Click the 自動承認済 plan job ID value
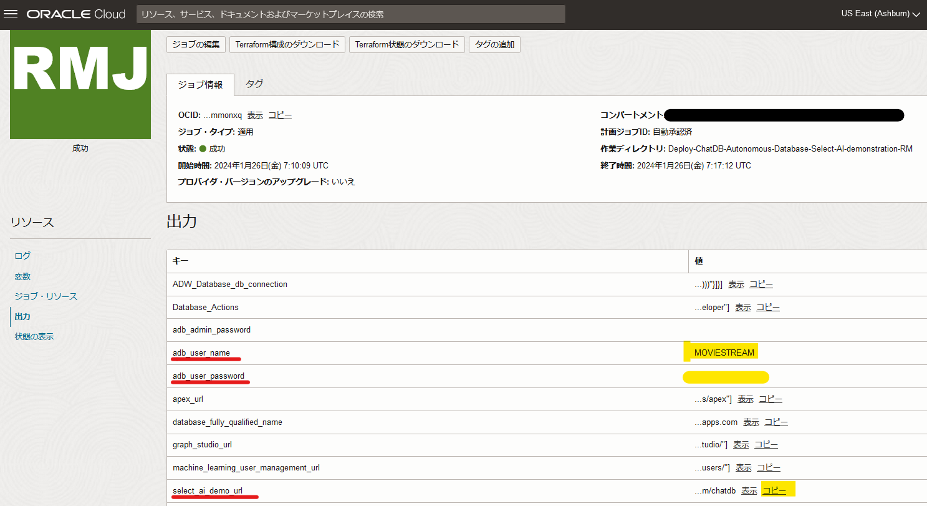Image resolution: width=927 pixels, height=506 pixels. click(x=672, y=132)
